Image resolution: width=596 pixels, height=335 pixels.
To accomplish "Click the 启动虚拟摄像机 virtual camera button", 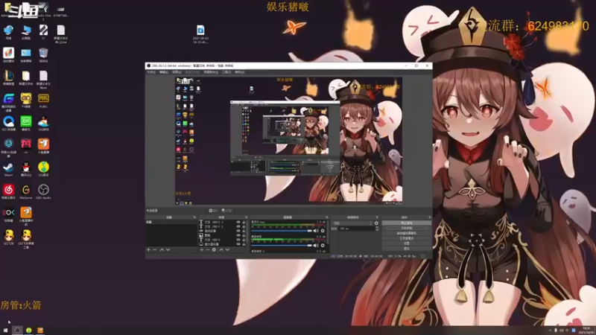I will pos(406,233).
